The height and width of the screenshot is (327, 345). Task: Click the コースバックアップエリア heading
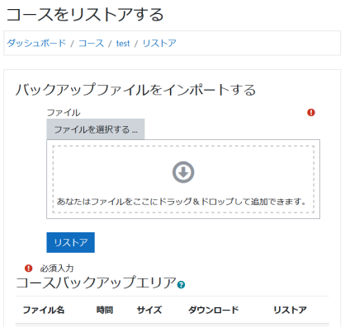tap(96, 283)
